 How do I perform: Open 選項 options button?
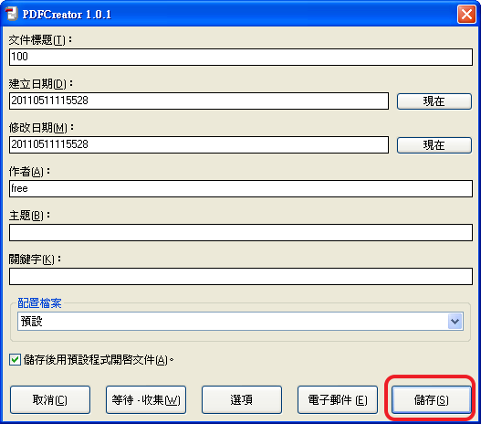242,399
